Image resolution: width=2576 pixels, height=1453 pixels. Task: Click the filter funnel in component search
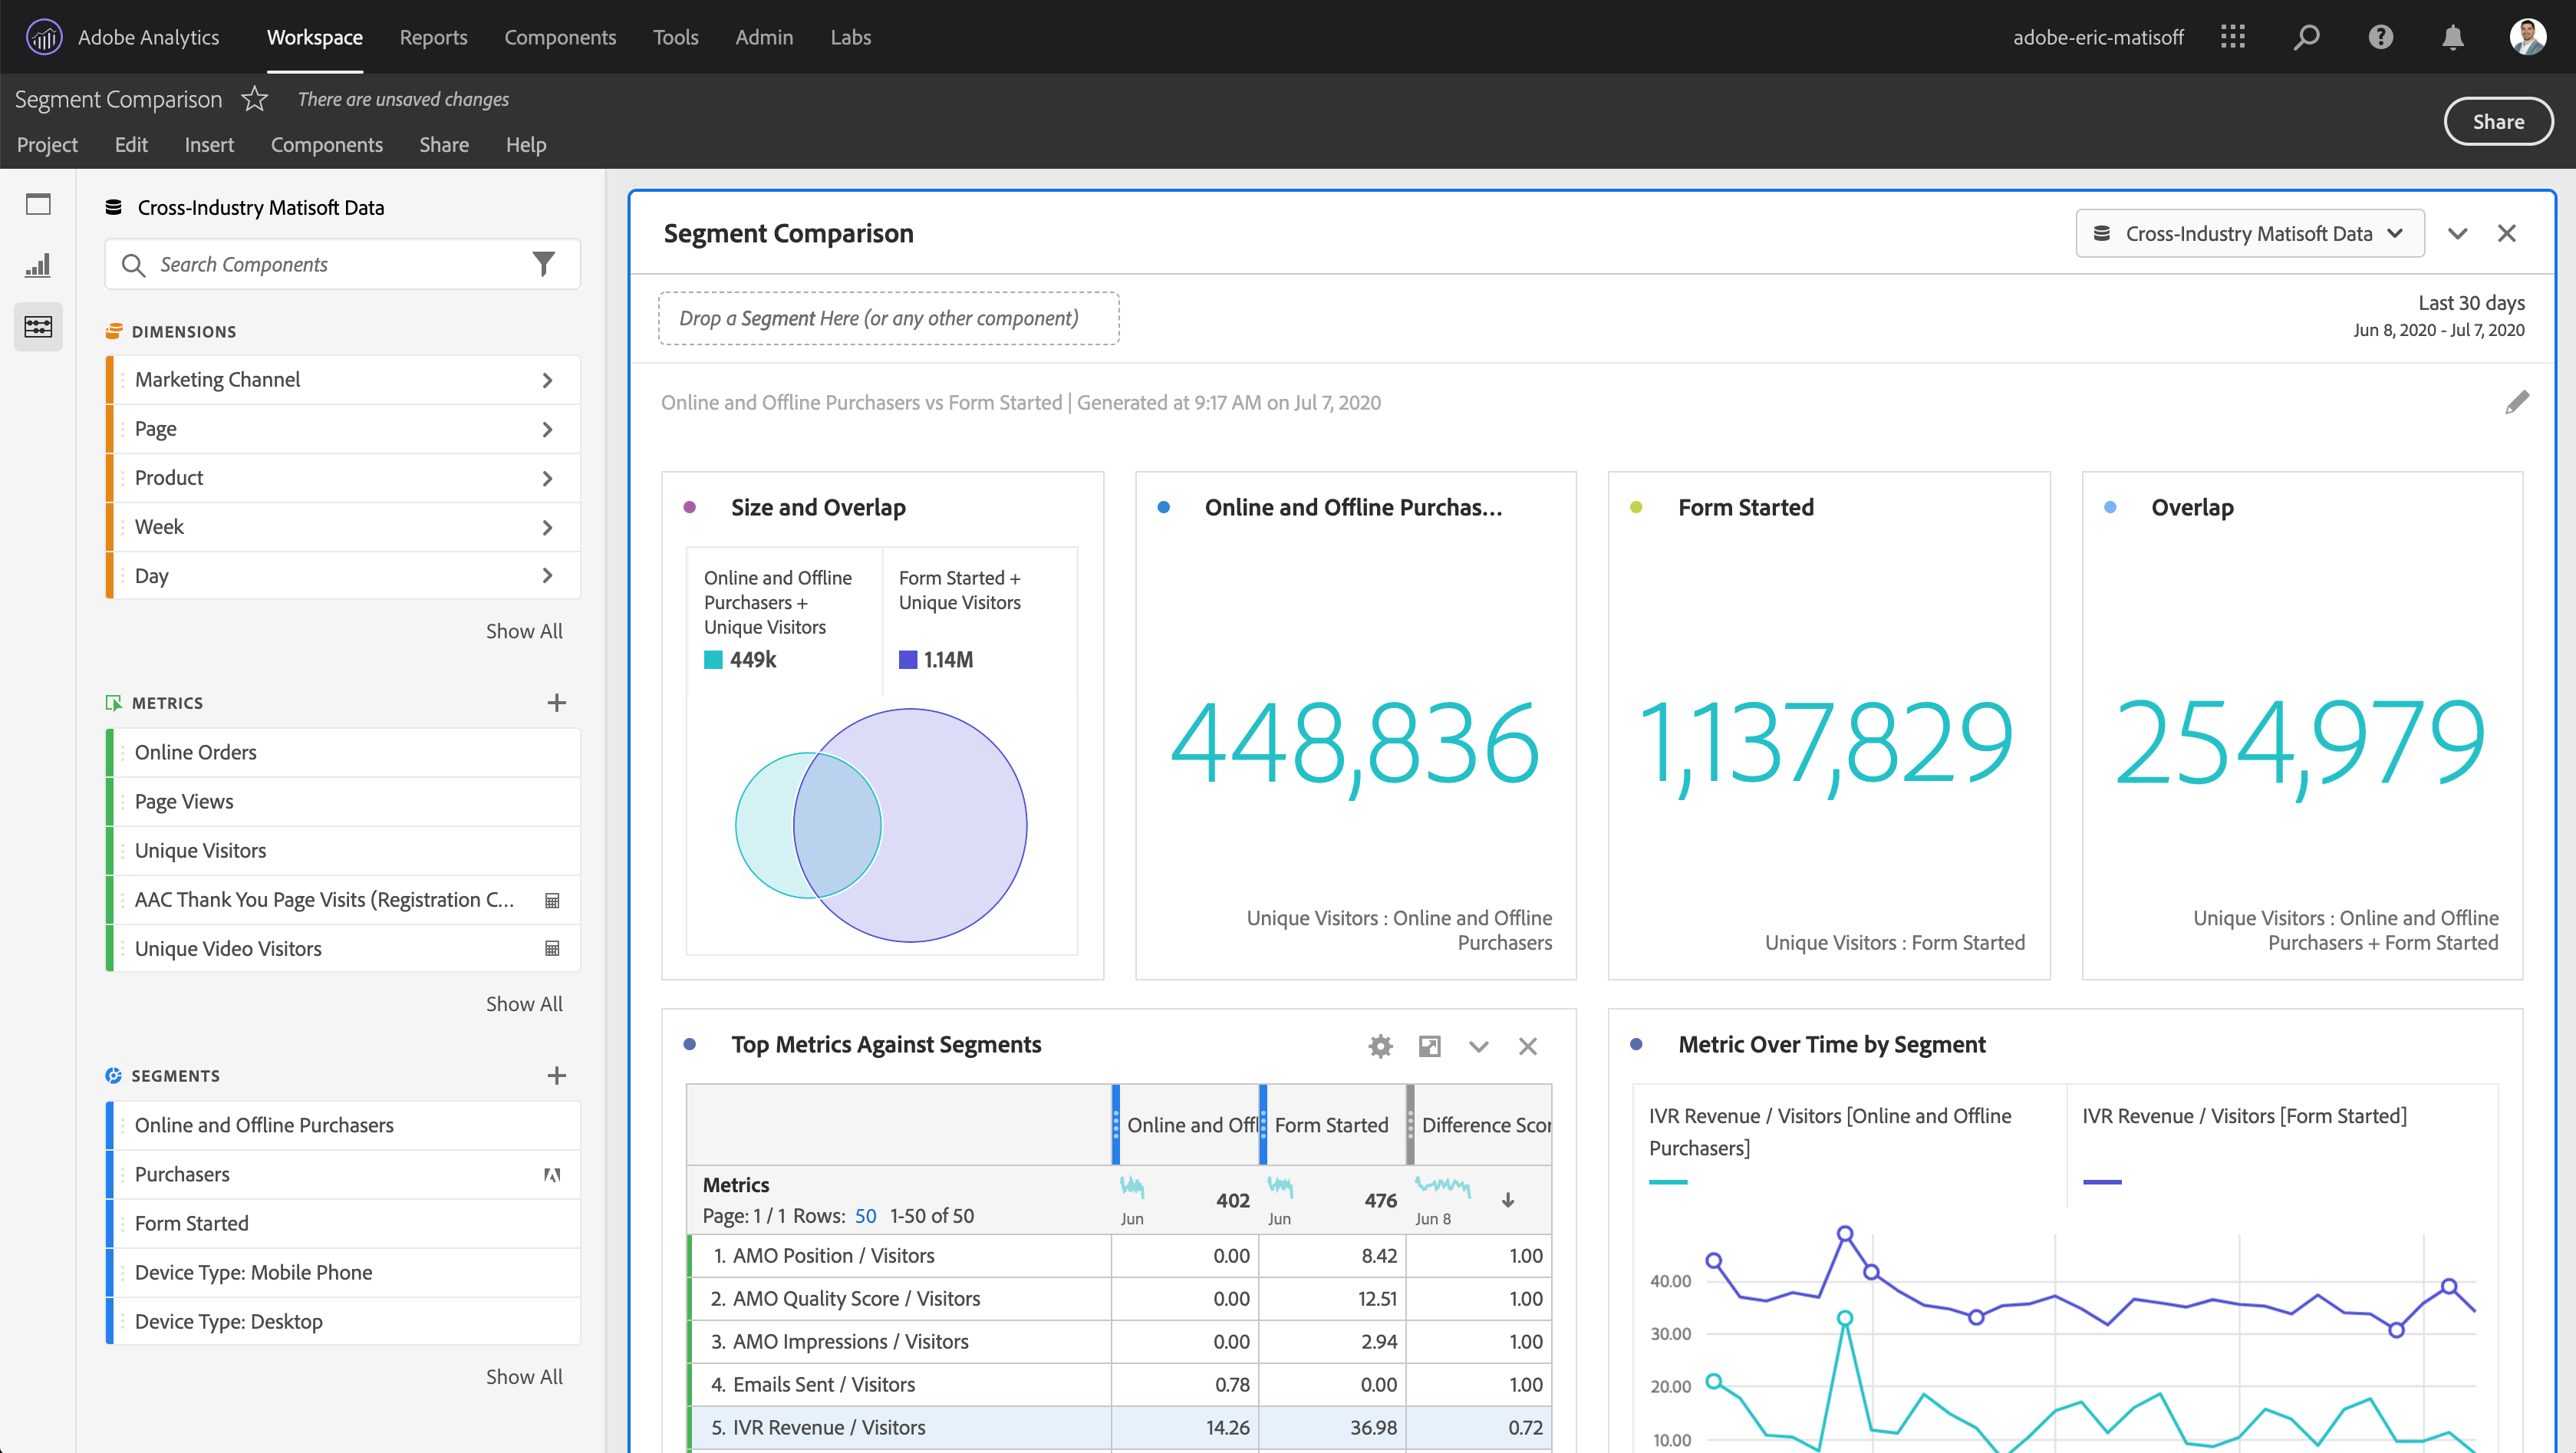[x=543, y=264]
